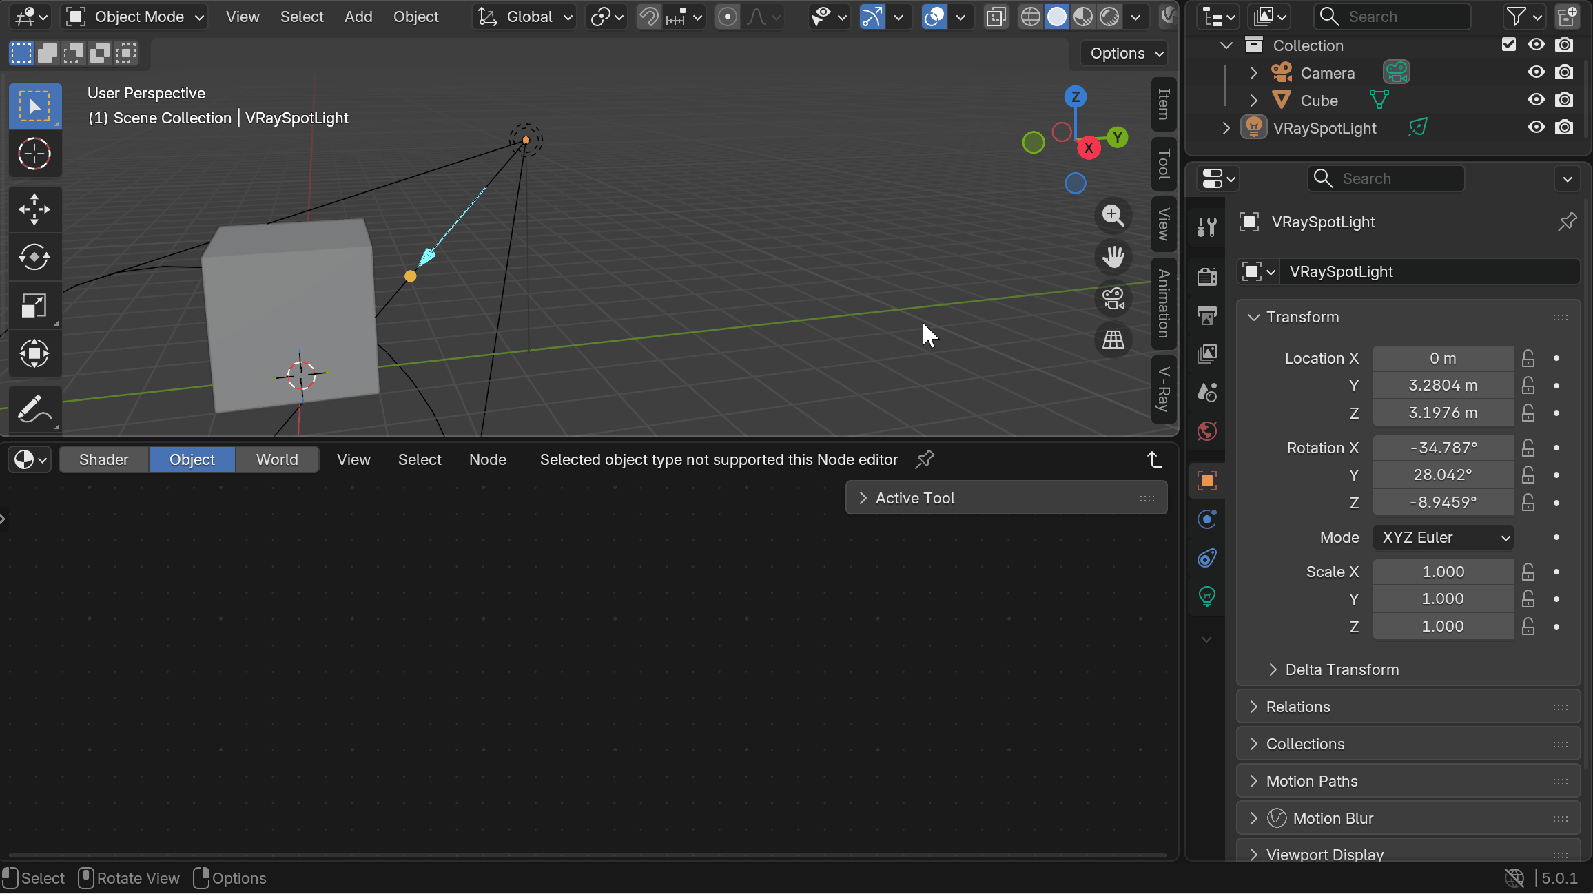
Task: Click Location Y value field
Action: tap(1443, 386)
